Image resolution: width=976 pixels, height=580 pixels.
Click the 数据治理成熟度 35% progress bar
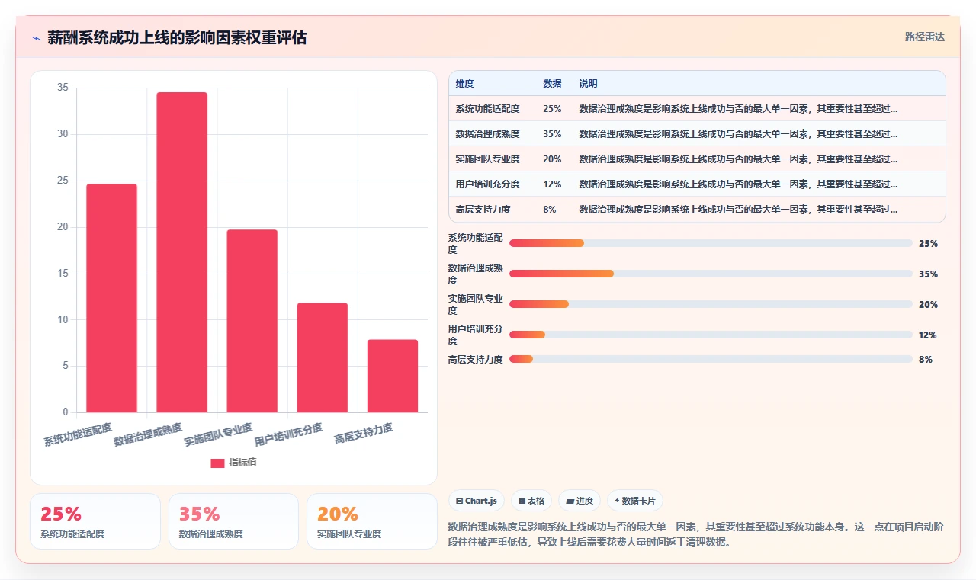pos(711,274)
